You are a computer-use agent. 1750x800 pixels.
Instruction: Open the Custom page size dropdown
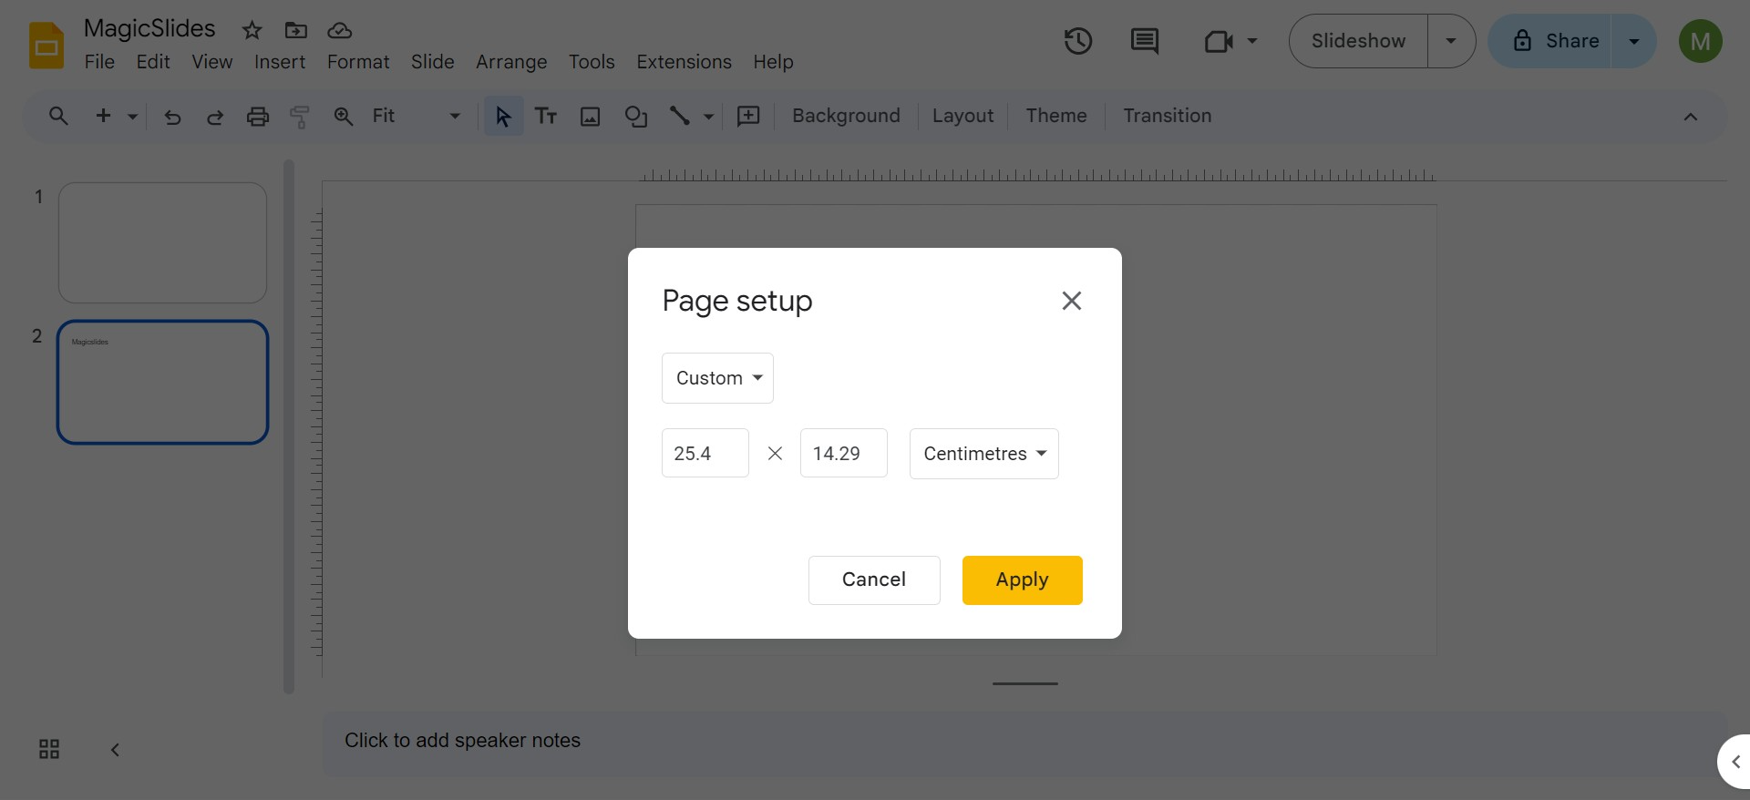[x=717, y=378]
